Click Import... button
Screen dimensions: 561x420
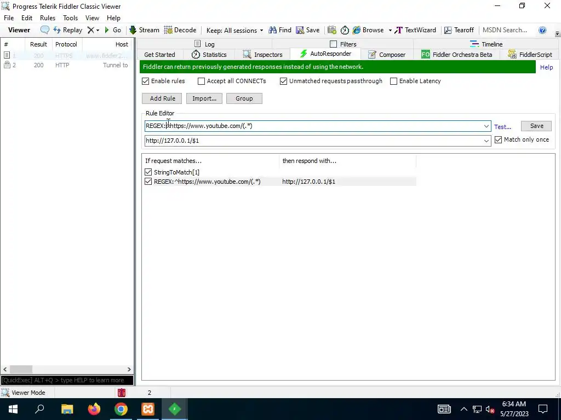(x=204, y=98)
